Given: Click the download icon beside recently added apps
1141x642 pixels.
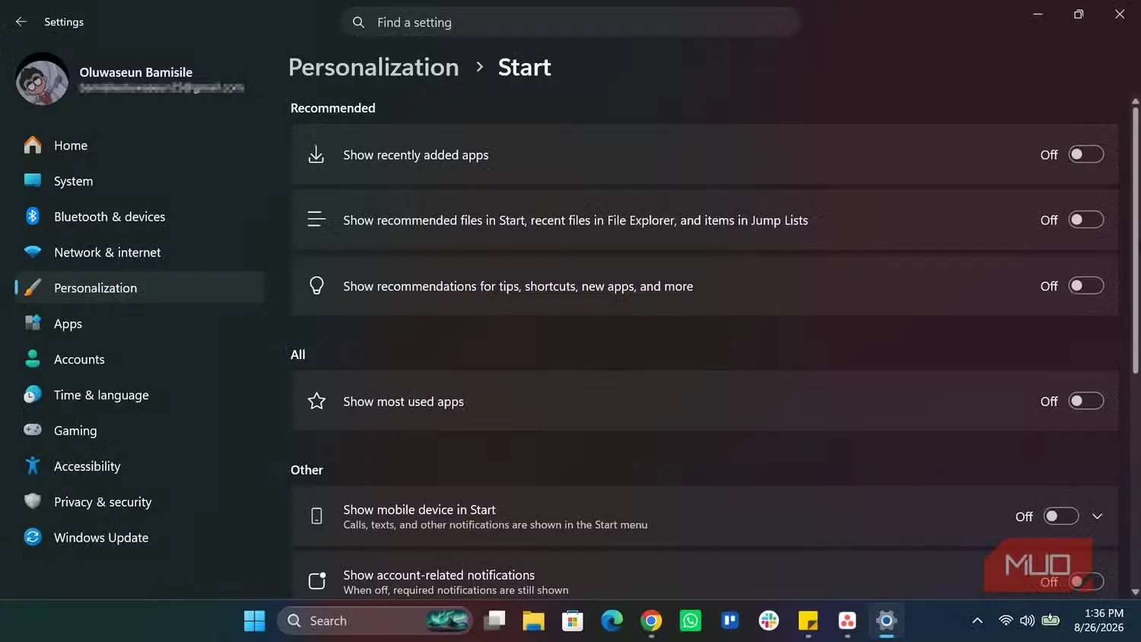Looking at the screenshot, I should [316, 154].
